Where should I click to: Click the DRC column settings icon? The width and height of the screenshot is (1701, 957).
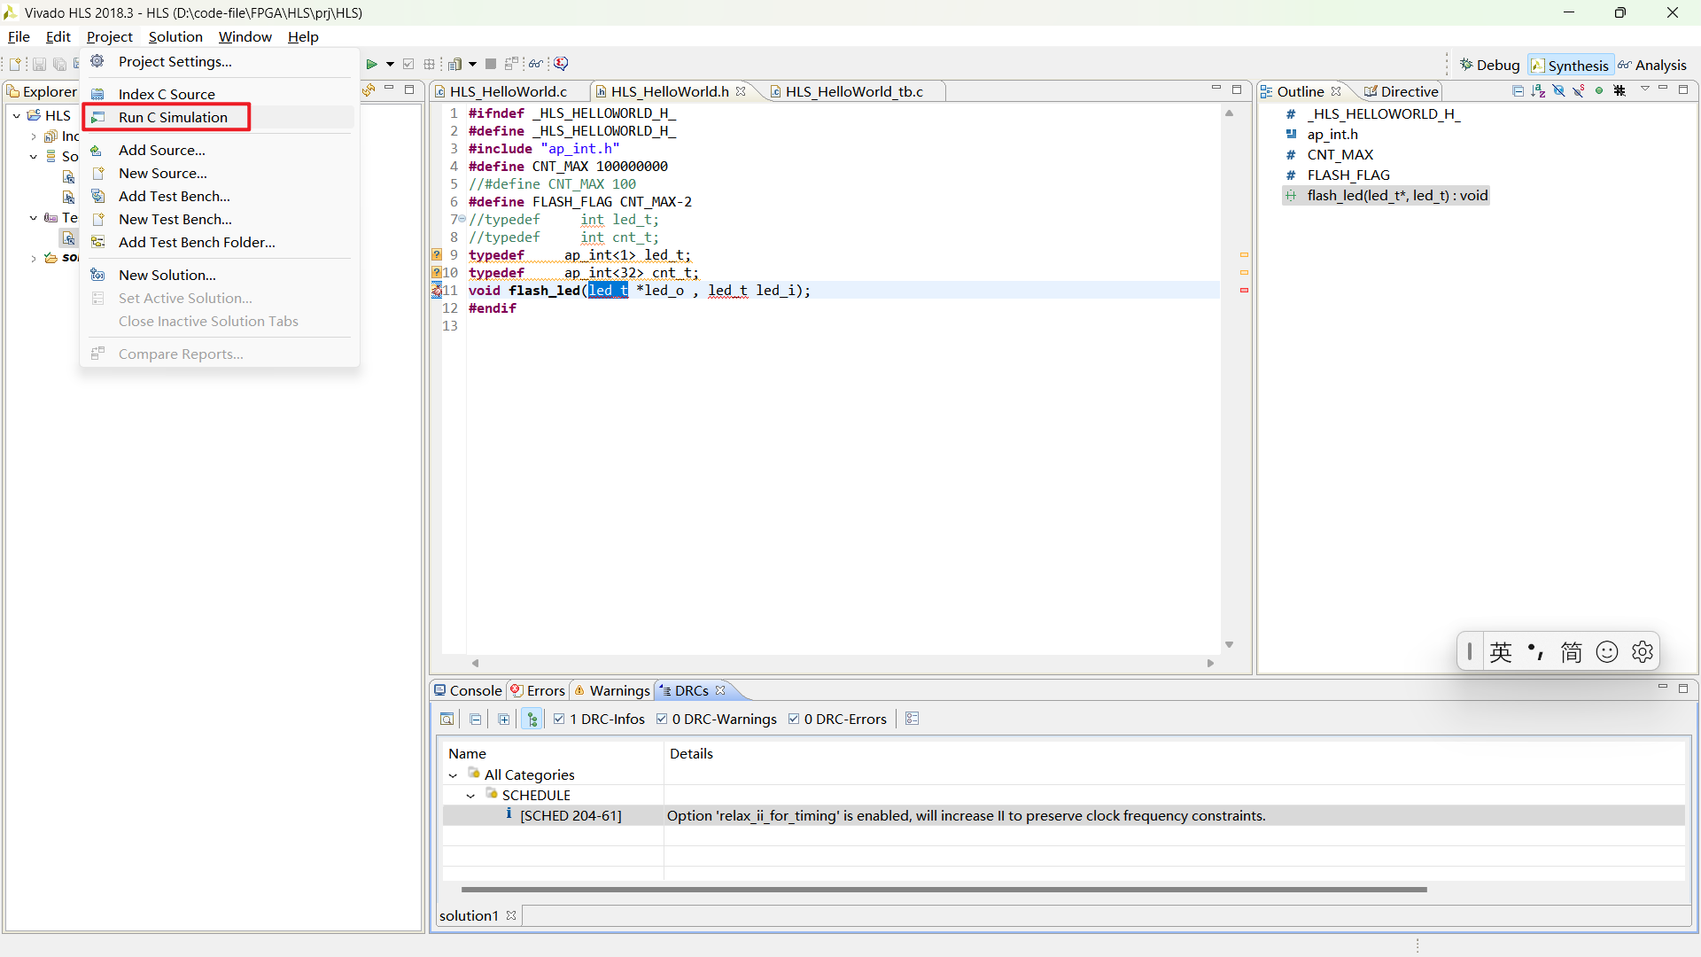[x=913, y=719]
